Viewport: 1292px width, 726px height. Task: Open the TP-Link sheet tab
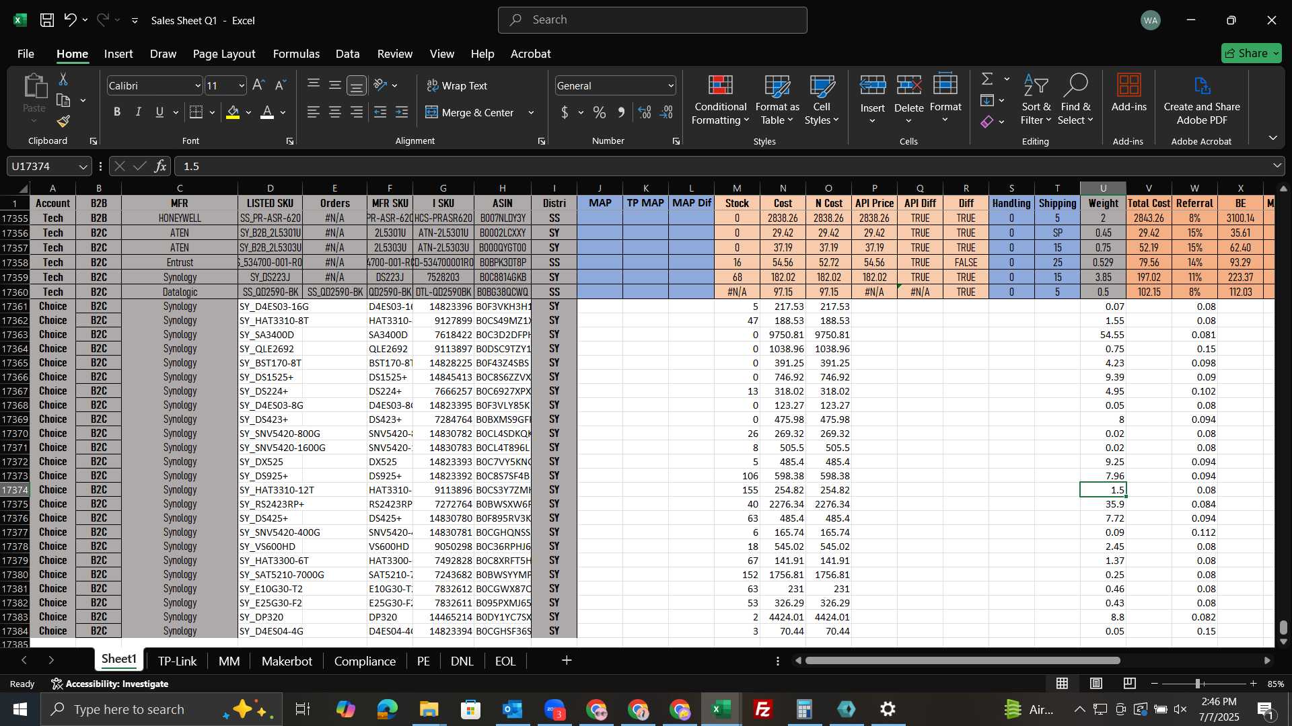178,661
